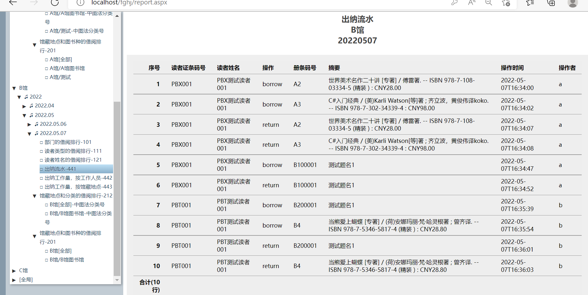This screenshot has height=295, width=588.
Task: Open the password key icon in address bar
Action: pos(455,3)
